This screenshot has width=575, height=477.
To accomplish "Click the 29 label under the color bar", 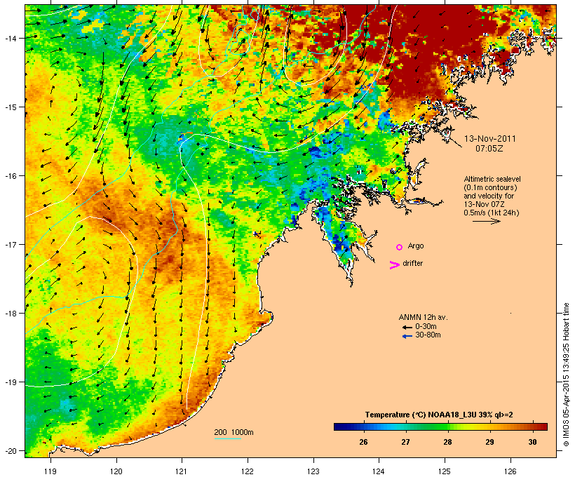I will click(x=489, y=442).
